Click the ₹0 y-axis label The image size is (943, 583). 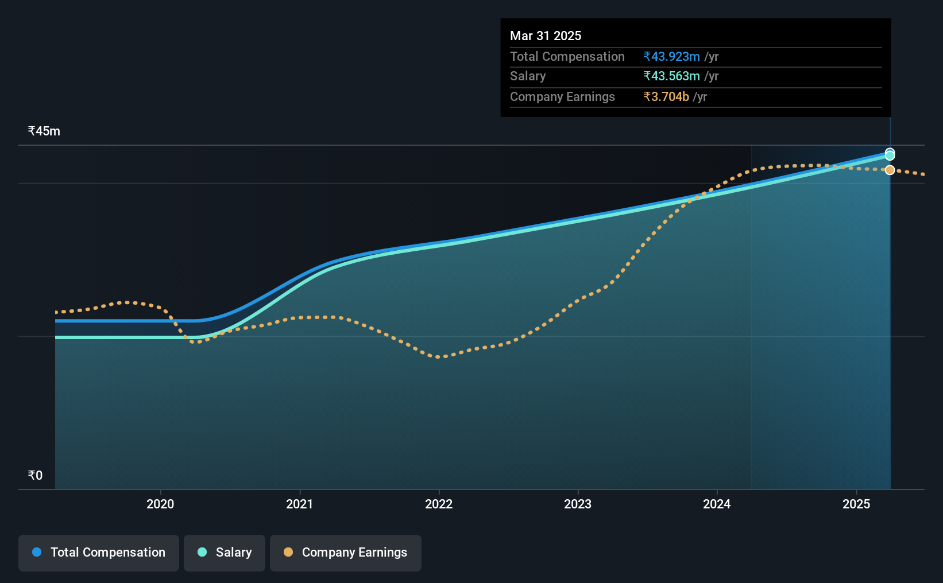click(x=36, y=475)
